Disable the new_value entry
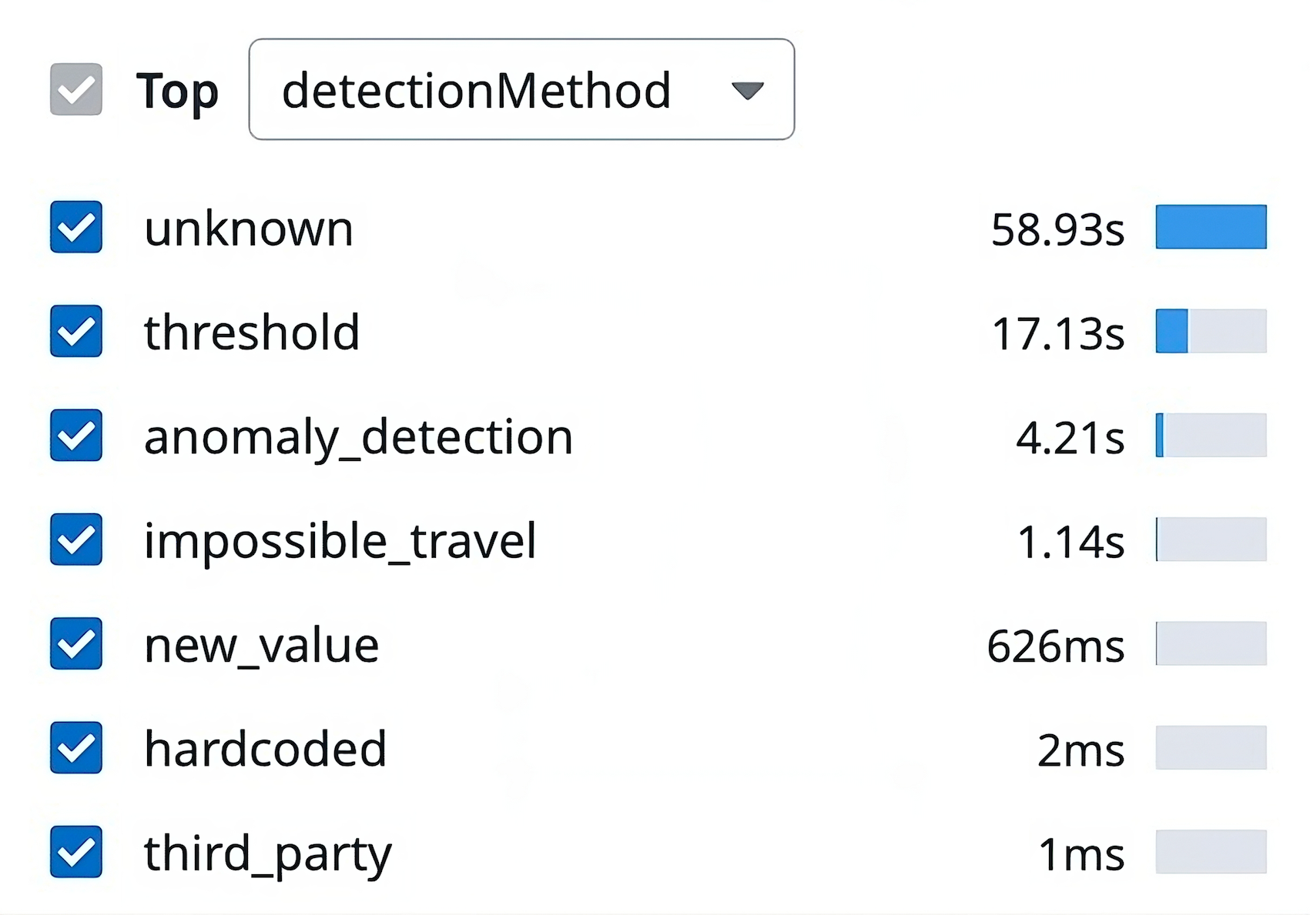Image resolution: width=1310 pixels, height=915 pixels. [75, 644]
